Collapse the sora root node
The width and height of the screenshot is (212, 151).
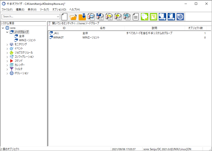click(x=3, y=28)
